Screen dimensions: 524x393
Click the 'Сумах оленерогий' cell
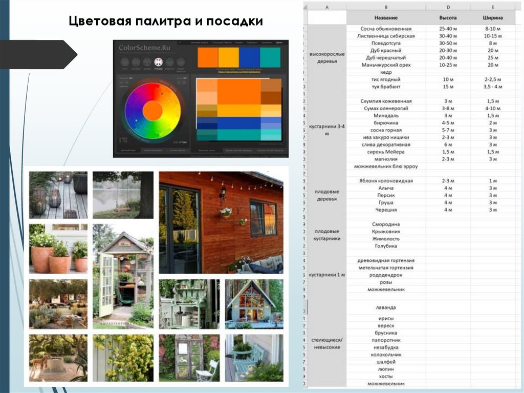point(386,109)
